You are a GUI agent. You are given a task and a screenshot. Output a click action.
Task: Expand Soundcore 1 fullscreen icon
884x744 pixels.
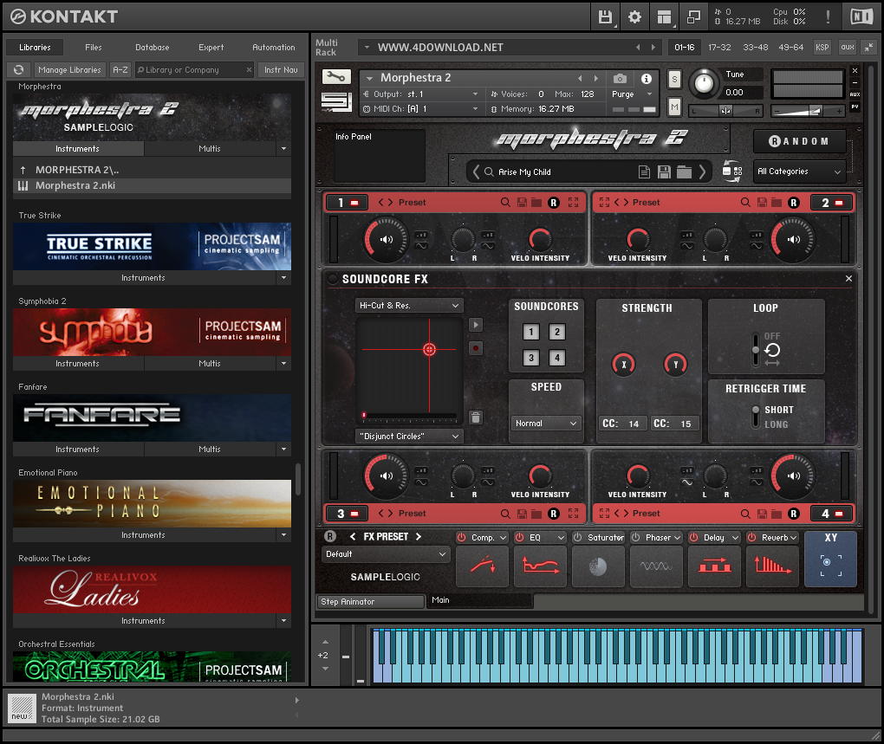click(x=574, y=202)
